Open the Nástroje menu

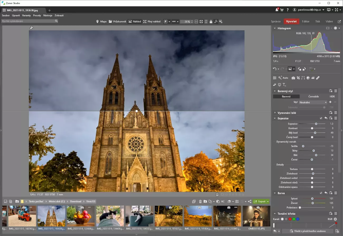(48, 16)
